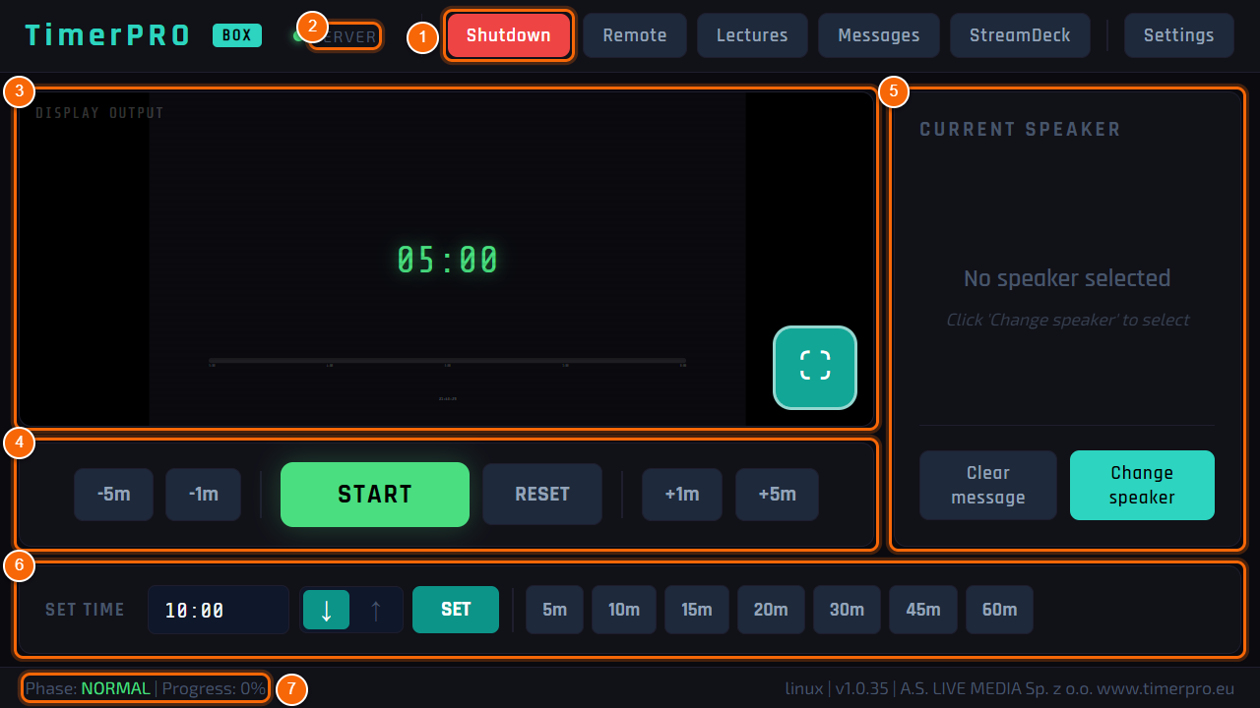This screenshot has height=708, width=1260.
Task: Choose the 60m preset
Action: point(999,610)
